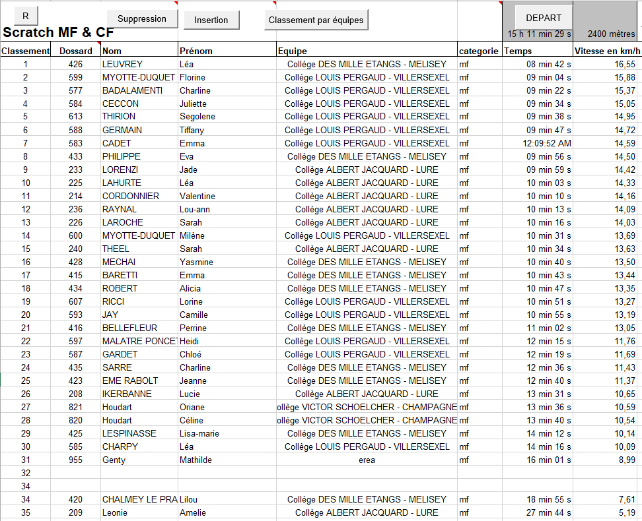This screenshot has width=642, height=521.
Task: Select the Scratch MF & CF title
Action: tap(58, 32)
